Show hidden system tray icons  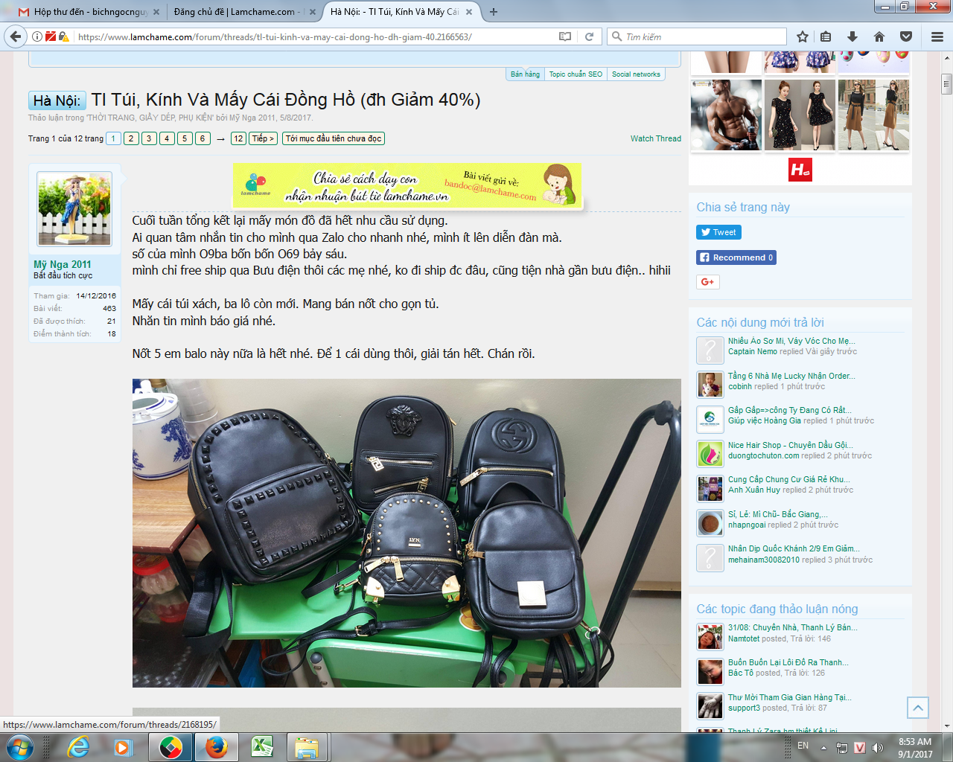[823, 747]
